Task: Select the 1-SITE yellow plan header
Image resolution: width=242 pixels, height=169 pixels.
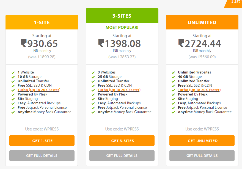Action: pos(42,22)
